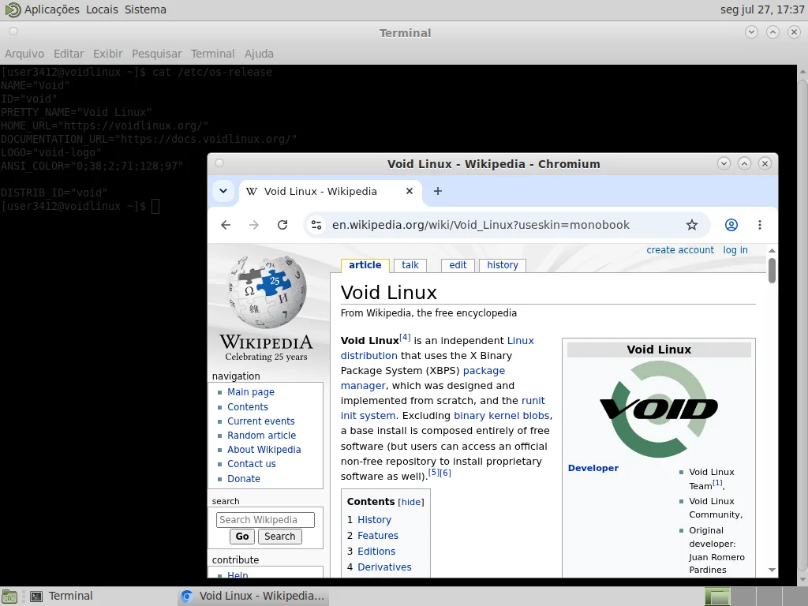The width and height of the screenshot is (808, 606).
Task: Open the tab search dropdown in Chromium
Action: click(x=223, y=191)
